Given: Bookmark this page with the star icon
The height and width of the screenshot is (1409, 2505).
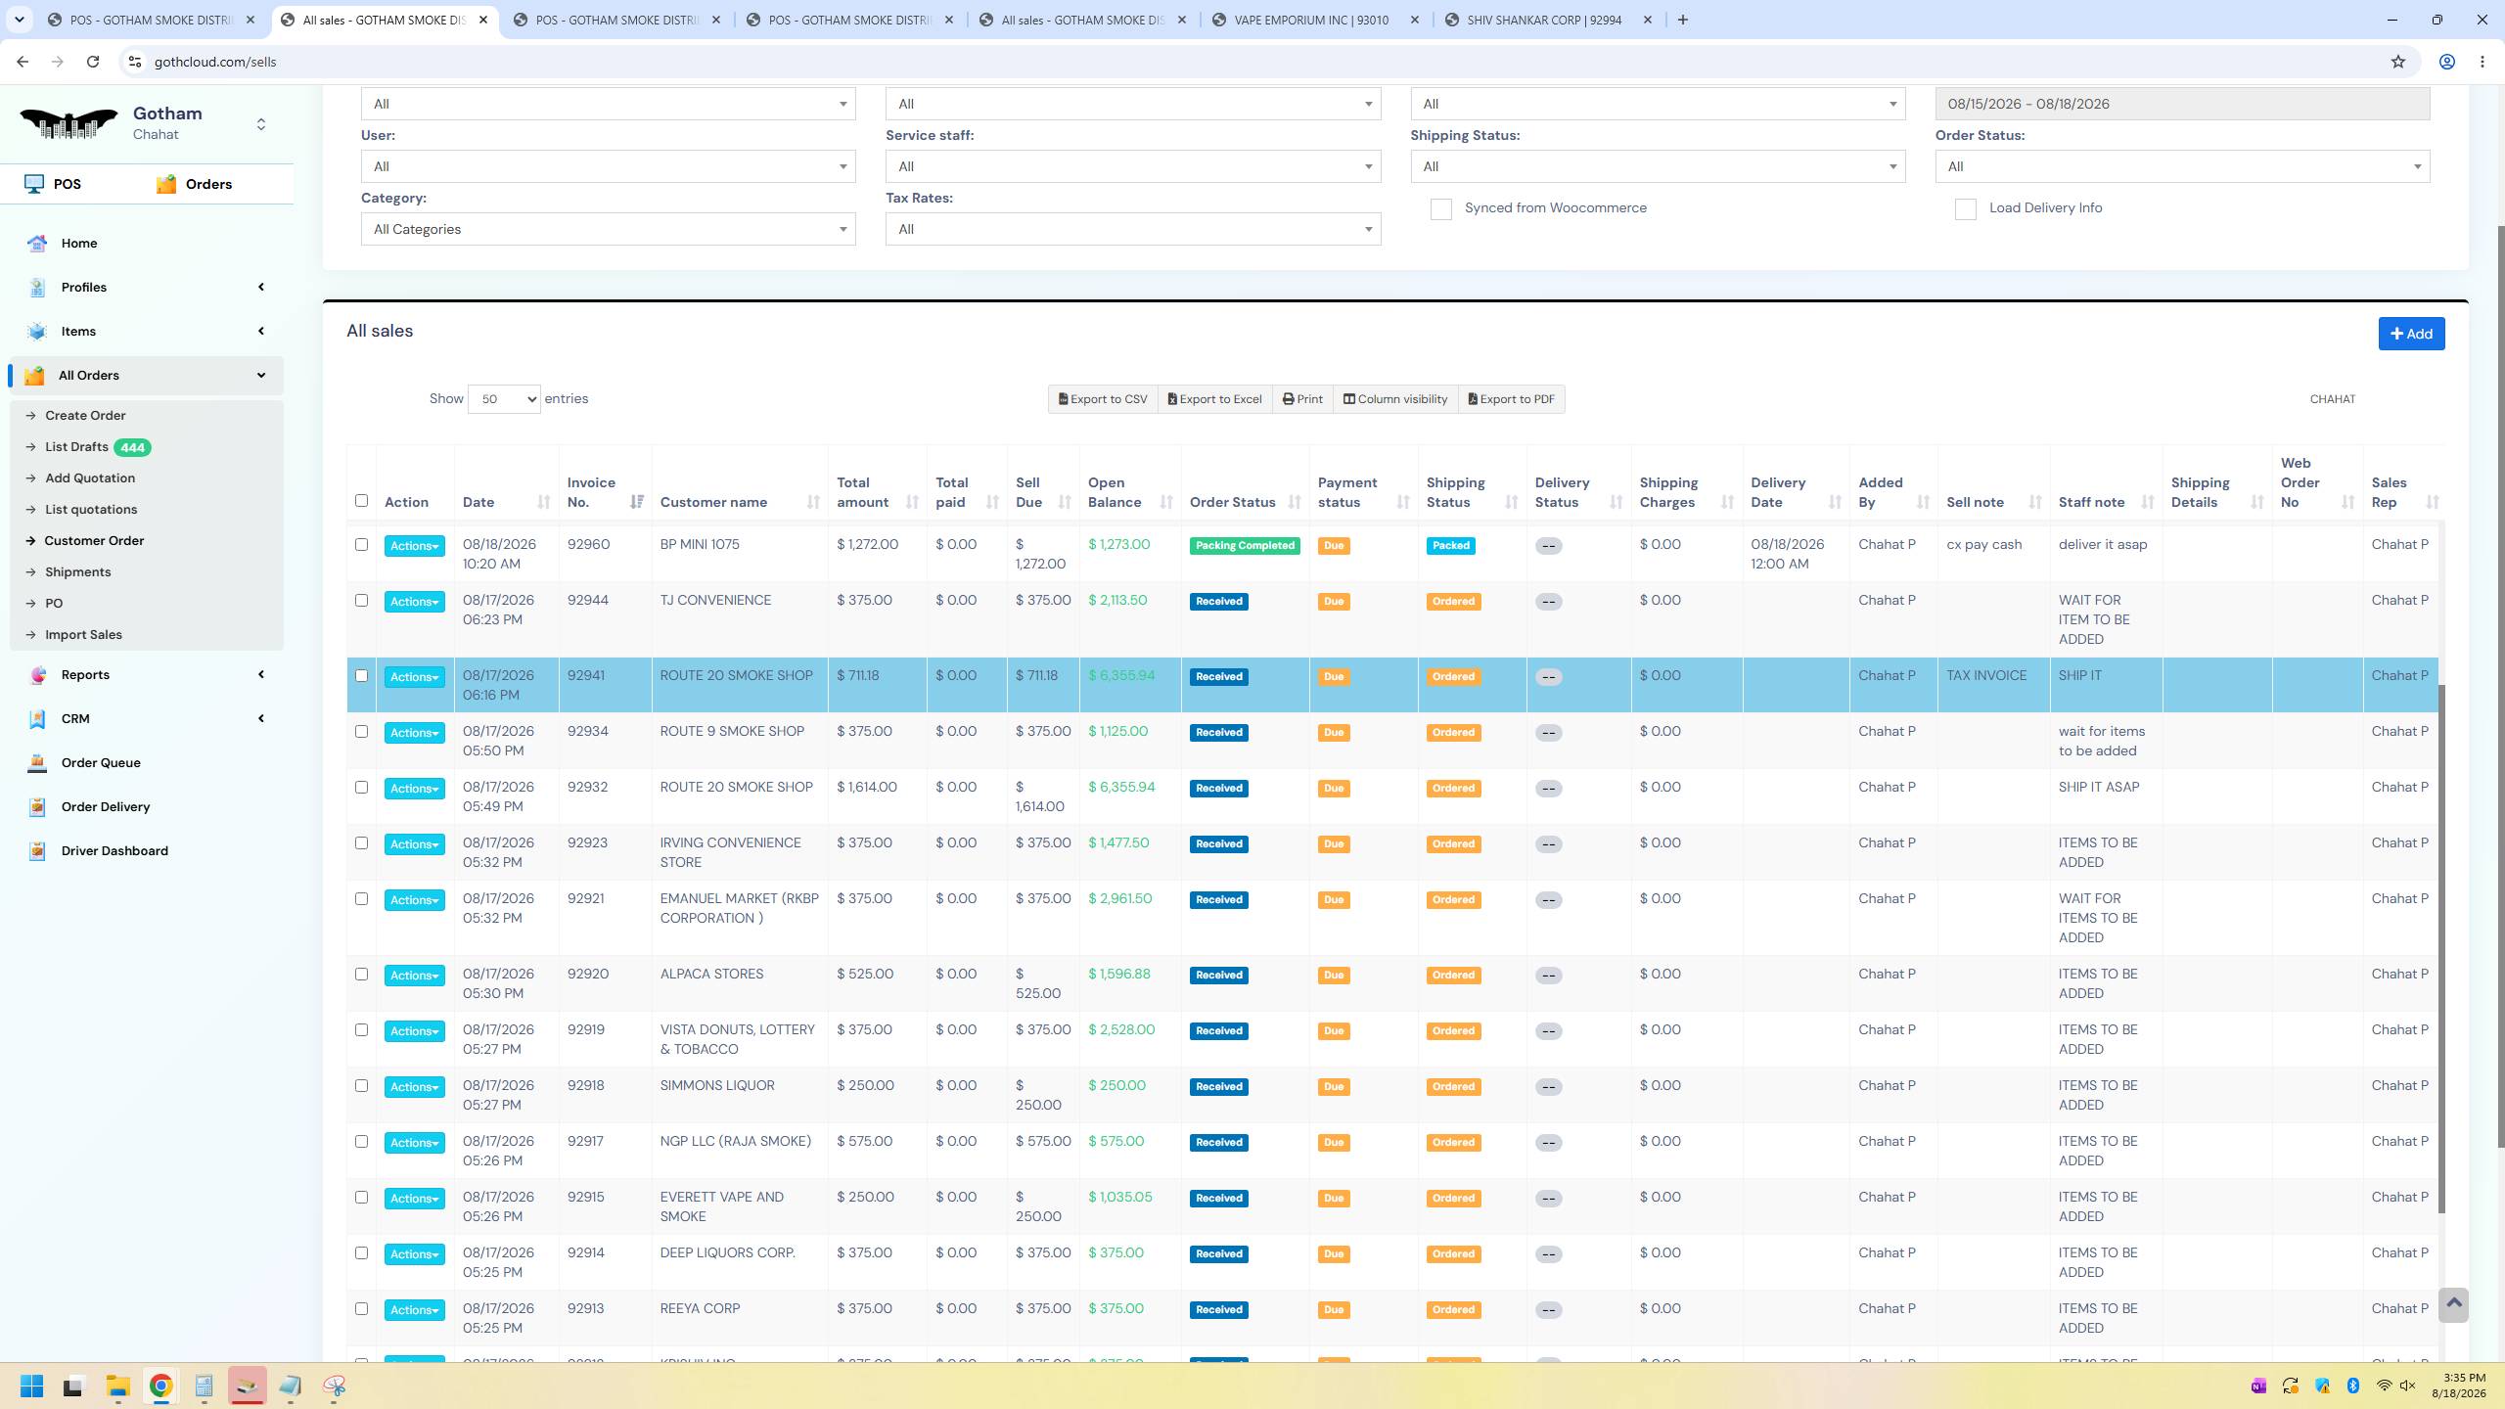Looking at the screenshot, I should 2398,62.
